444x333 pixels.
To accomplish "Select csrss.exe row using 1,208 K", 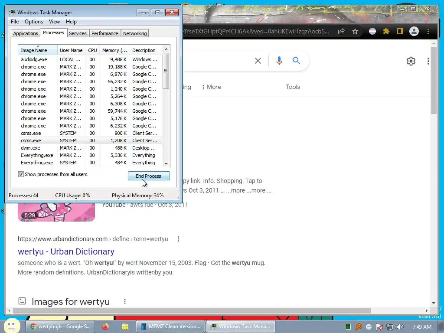I will (x=90, y=140).
